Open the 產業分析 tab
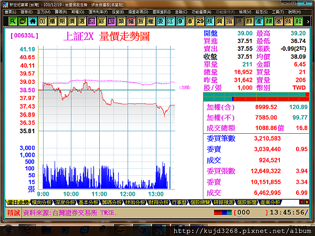Screen dimensions: 315x236 tap(270, 202)
